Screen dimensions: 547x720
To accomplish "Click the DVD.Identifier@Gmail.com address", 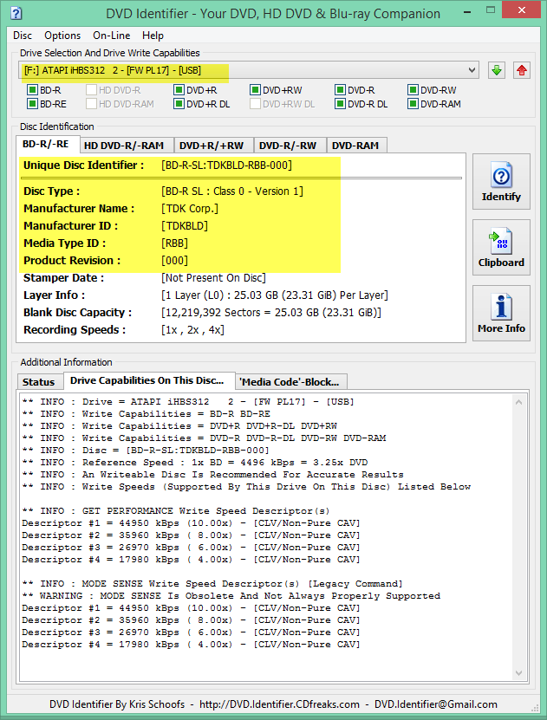I will (436, 704).
